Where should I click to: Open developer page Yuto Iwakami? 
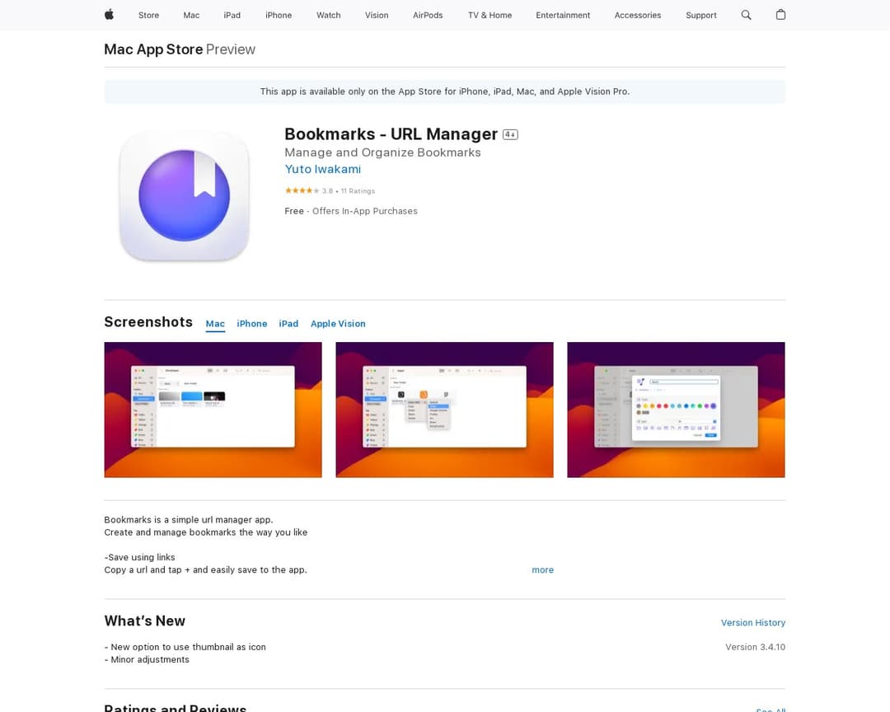pyautogui.click(x=322, y=169)
